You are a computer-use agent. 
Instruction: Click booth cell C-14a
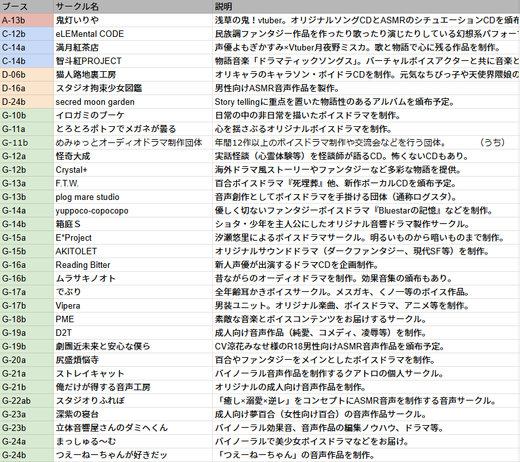click(x=27, y=47)
